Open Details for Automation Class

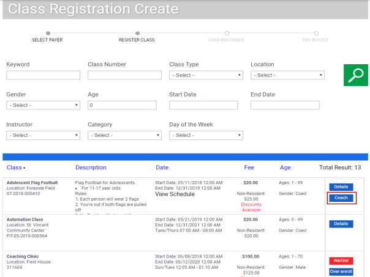click(x=342, y=224)
